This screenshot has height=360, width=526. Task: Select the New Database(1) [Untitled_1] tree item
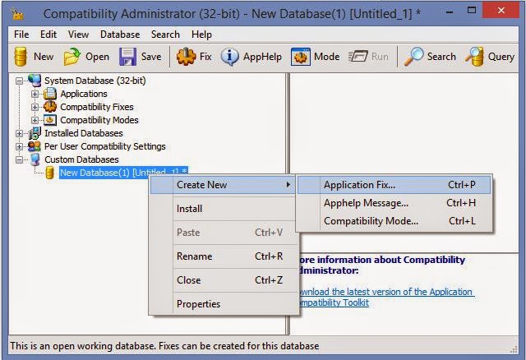pos(123,173)
